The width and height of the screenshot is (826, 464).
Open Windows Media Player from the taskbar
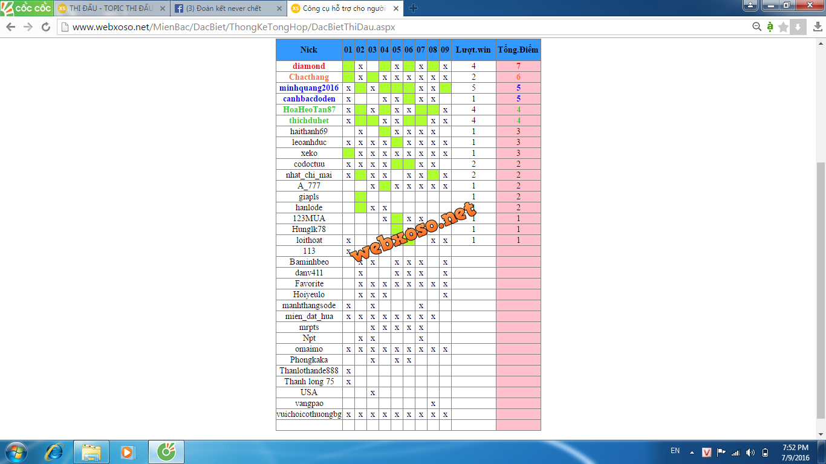pyautogui.click(x=128, y=452)
